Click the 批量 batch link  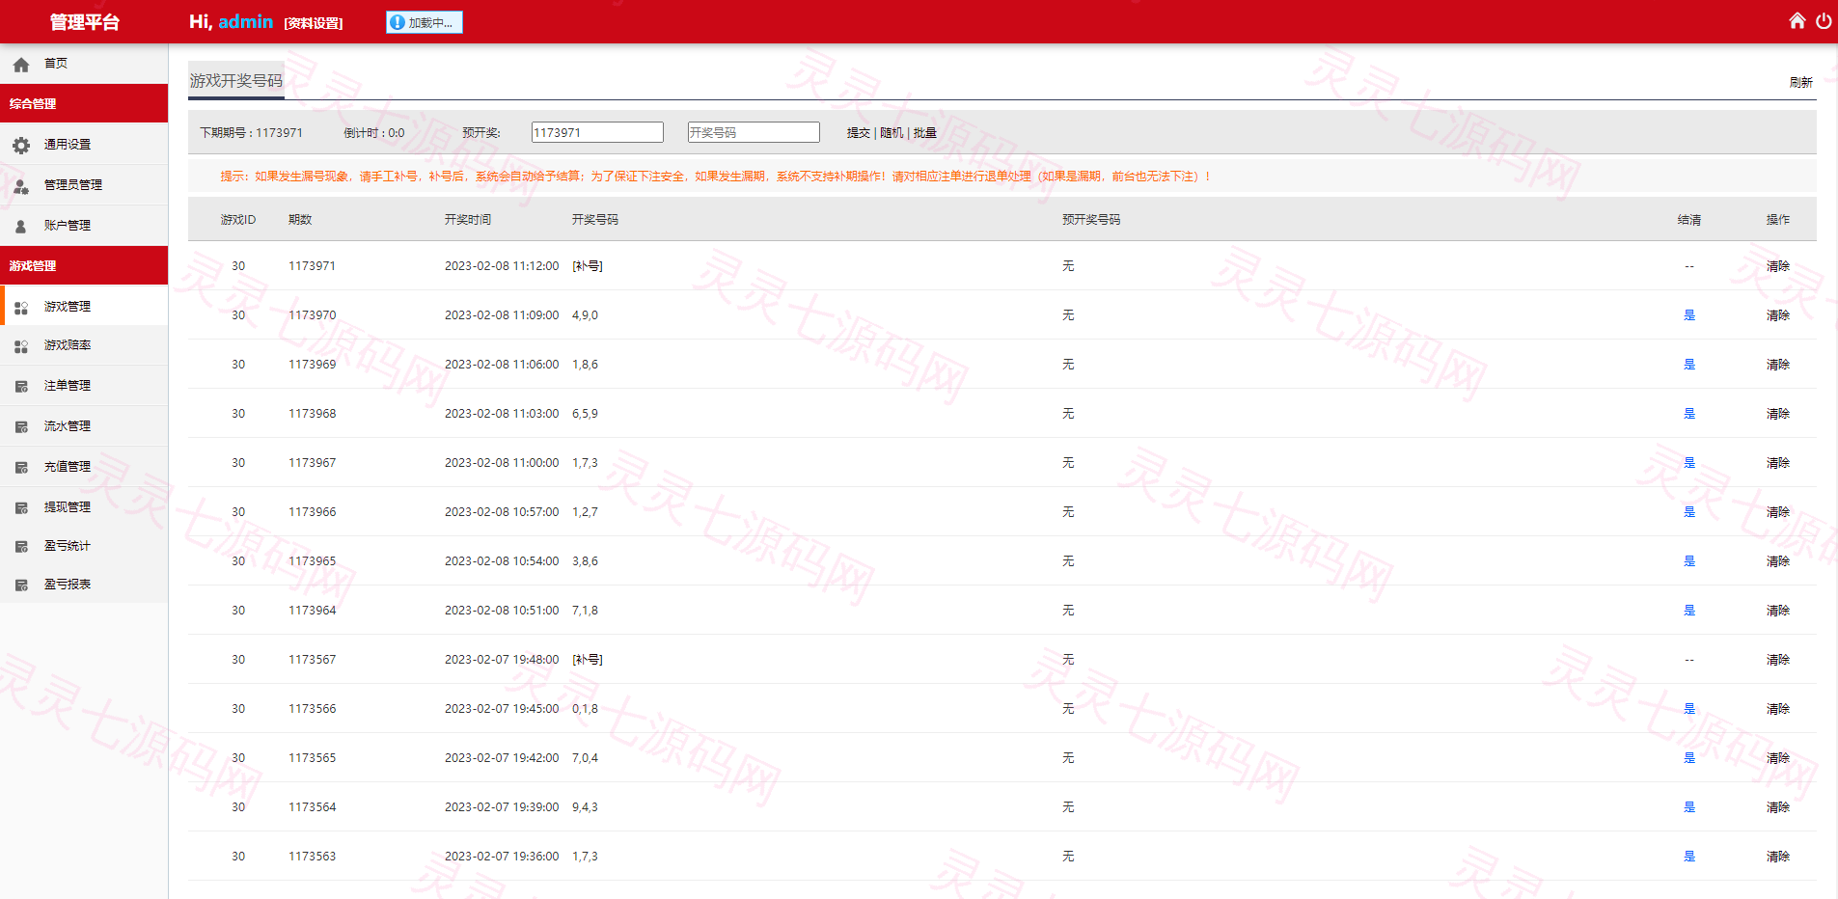pyautogui.click(x=925, y=133)
